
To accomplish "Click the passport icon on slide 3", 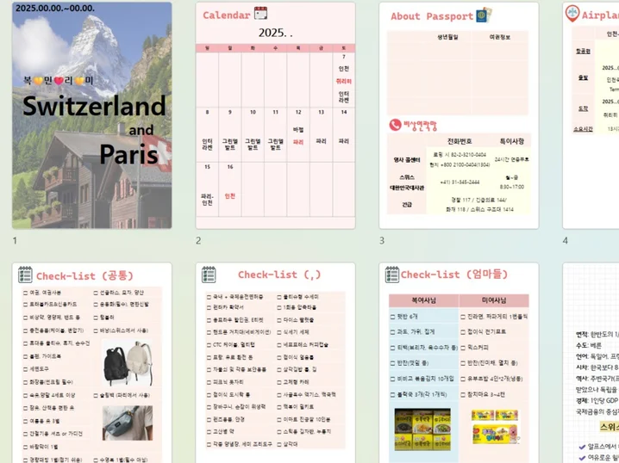I will point(484,15).
